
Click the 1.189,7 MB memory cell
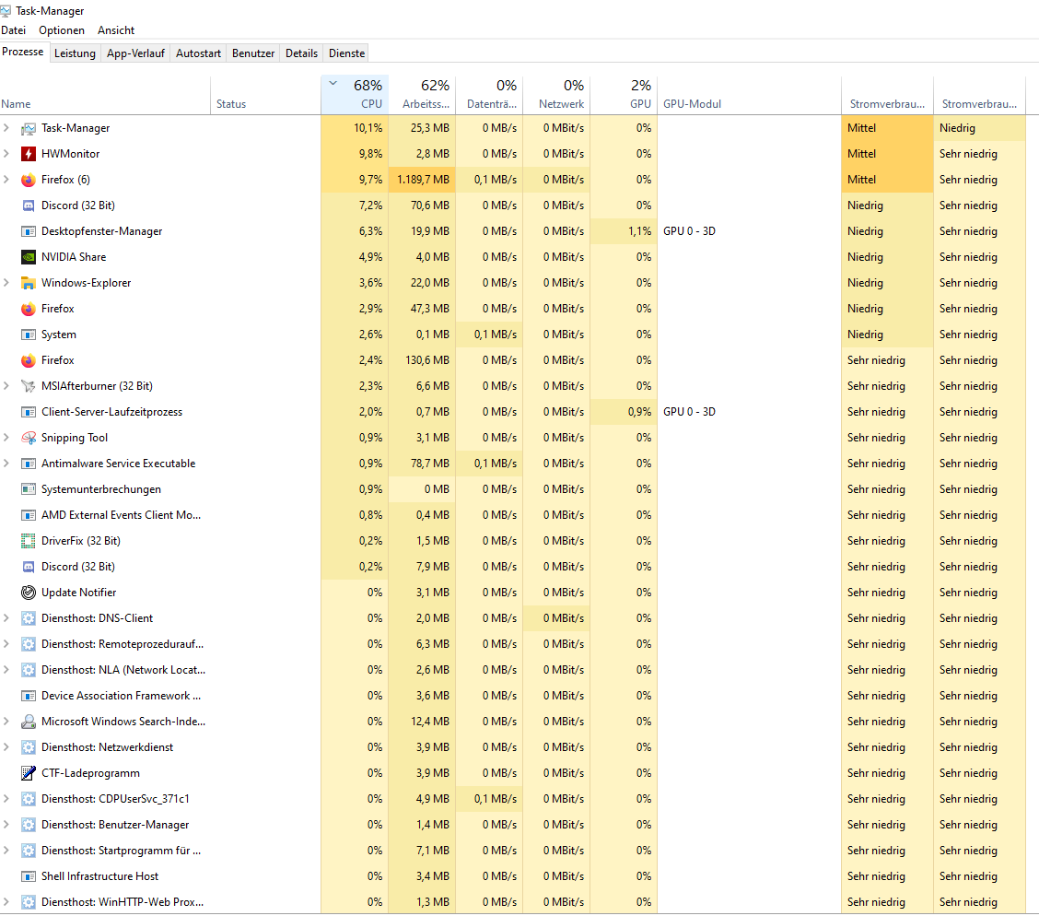click(x=422, y=180)
